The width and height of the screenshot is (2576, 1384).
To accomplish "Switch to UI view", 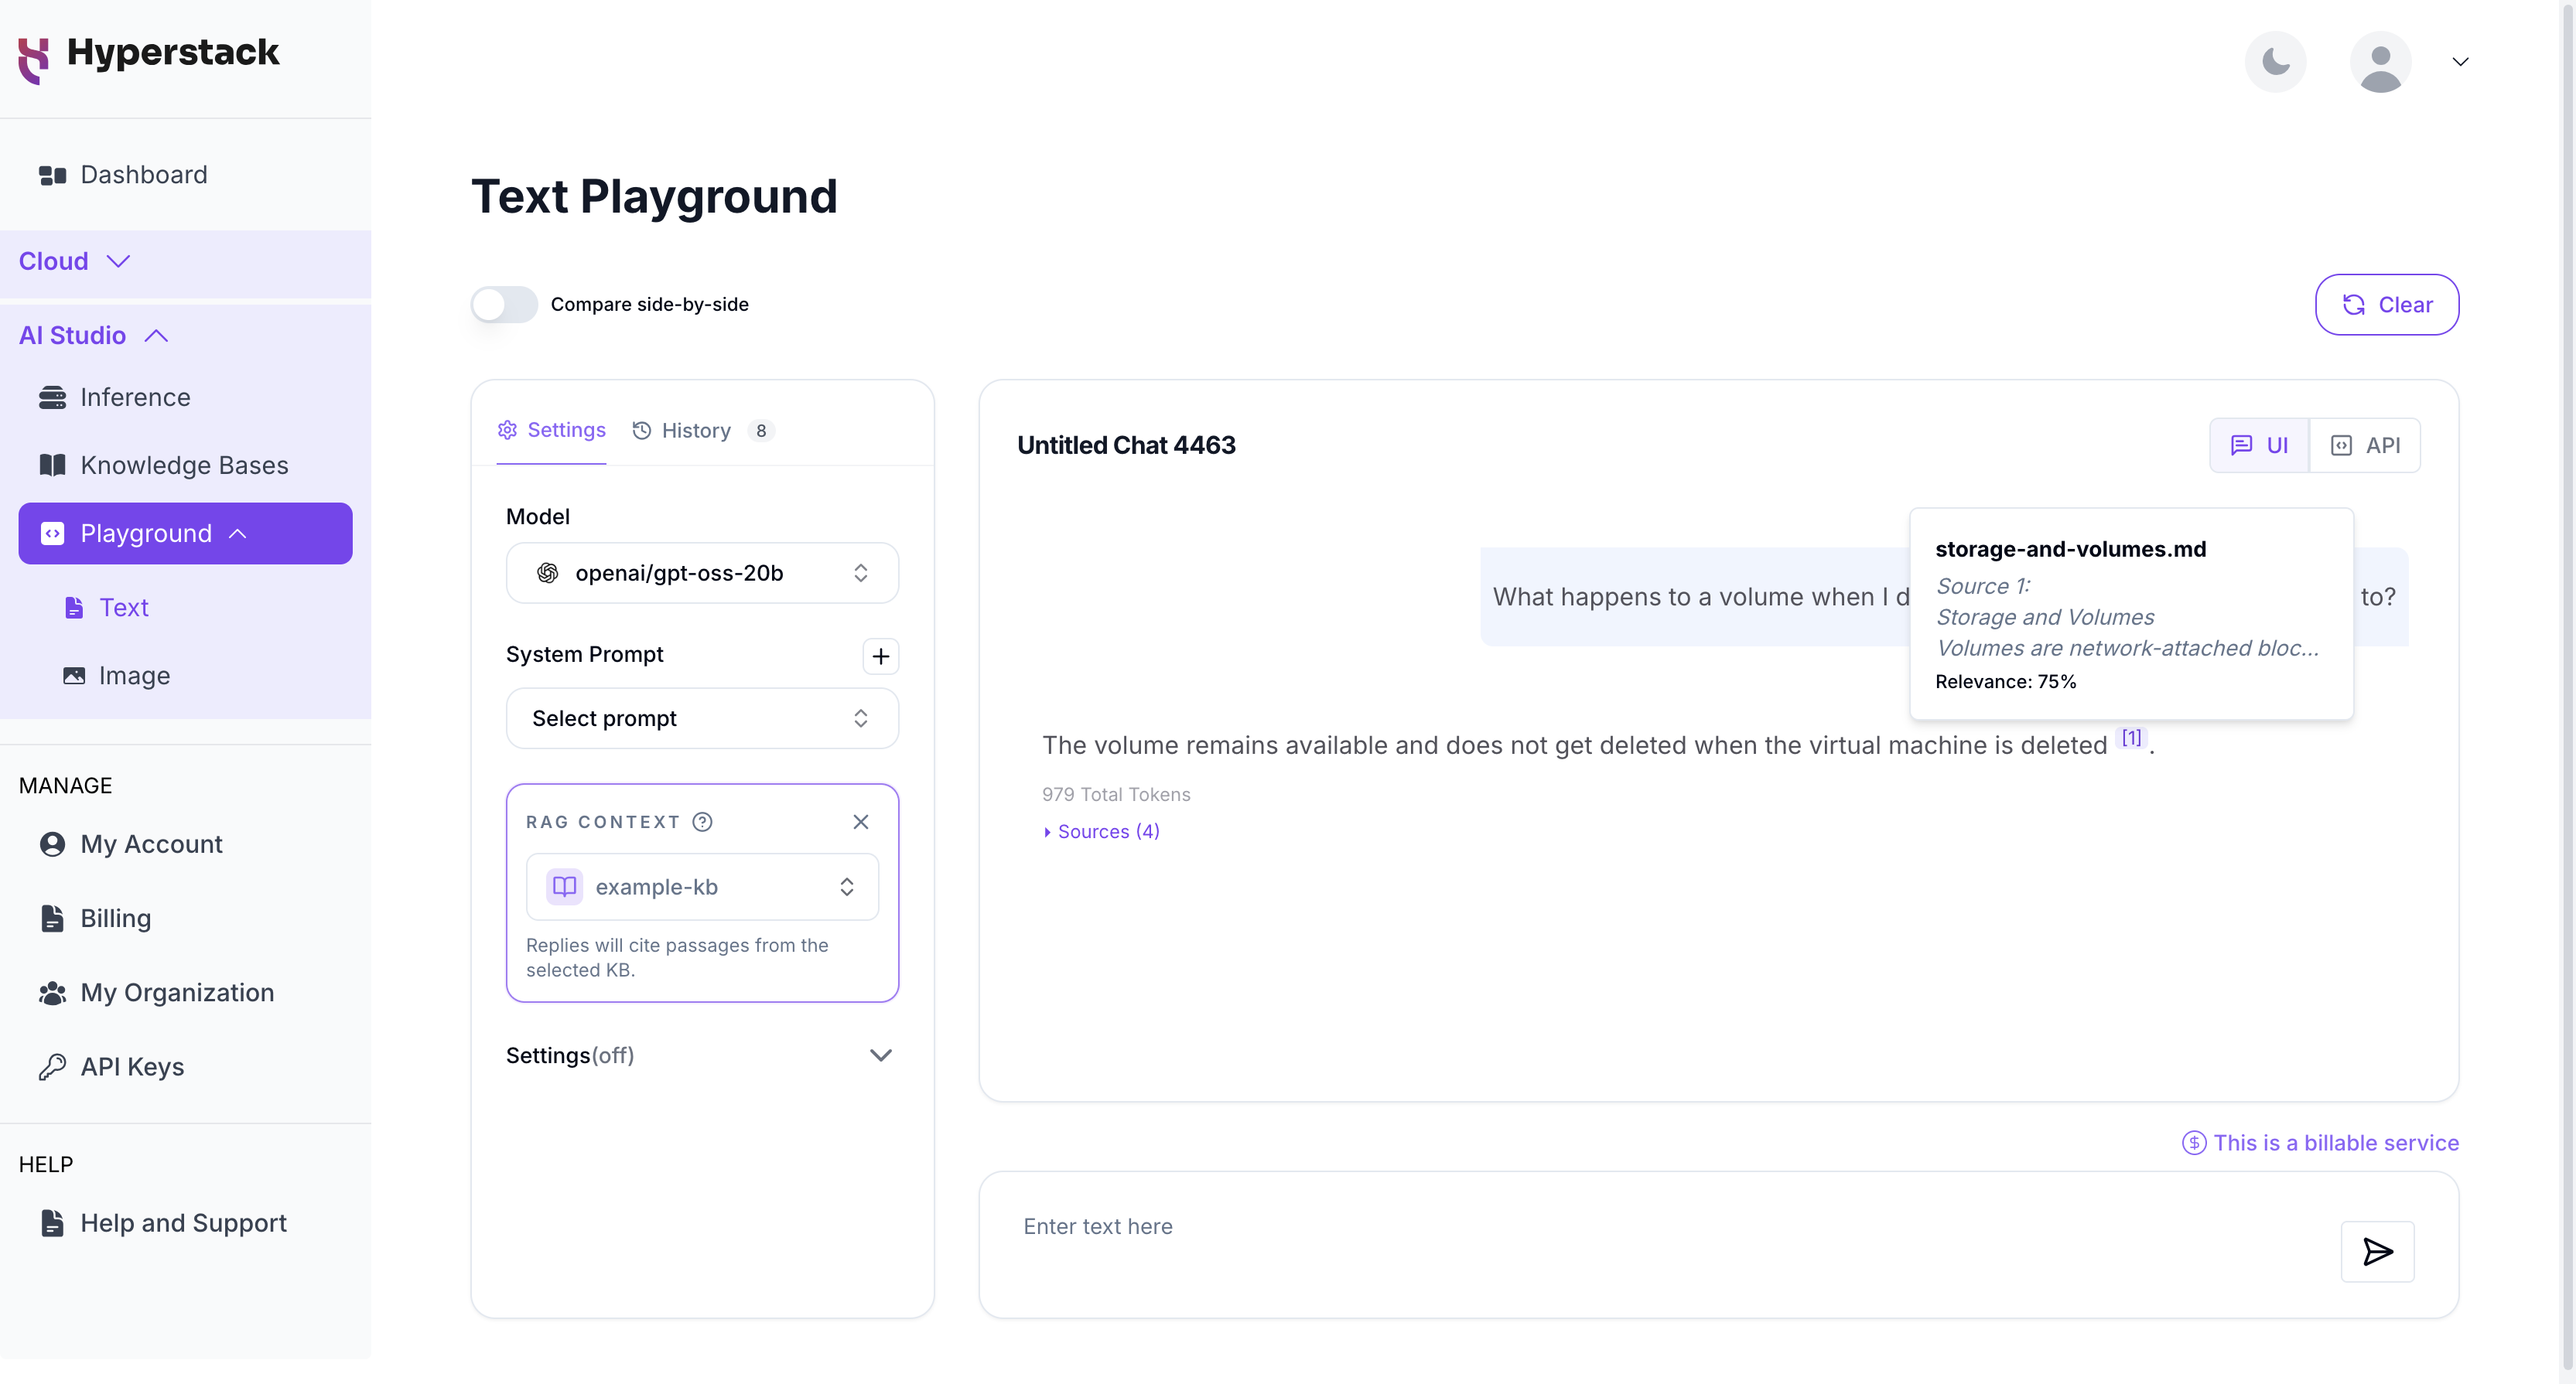I will point(2259,445).
